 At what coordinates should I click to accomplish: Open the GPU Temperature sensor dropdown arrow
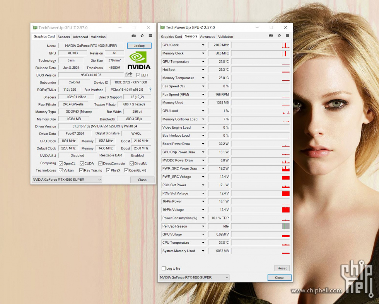[x=203, y=61]
